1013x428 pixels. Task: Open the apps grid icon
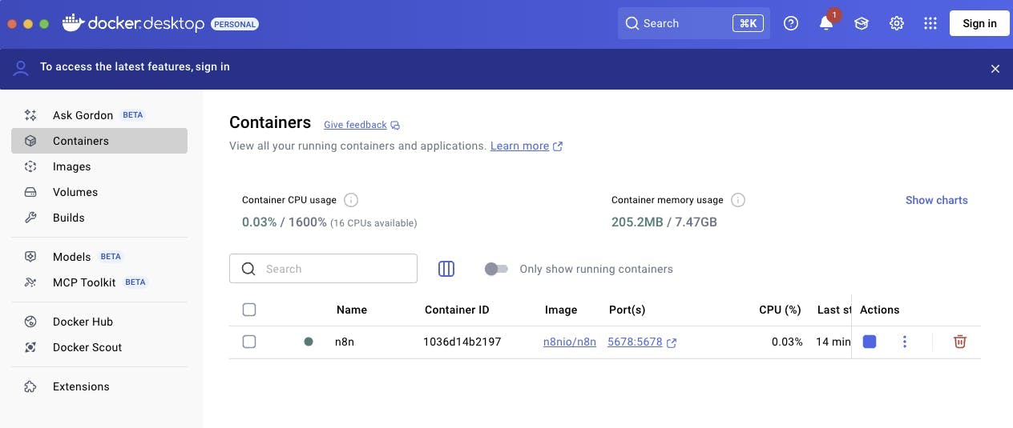point(930,23)
